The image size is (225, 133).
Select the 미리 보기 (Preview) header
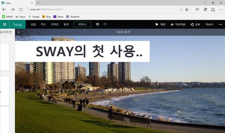point(123,32)
